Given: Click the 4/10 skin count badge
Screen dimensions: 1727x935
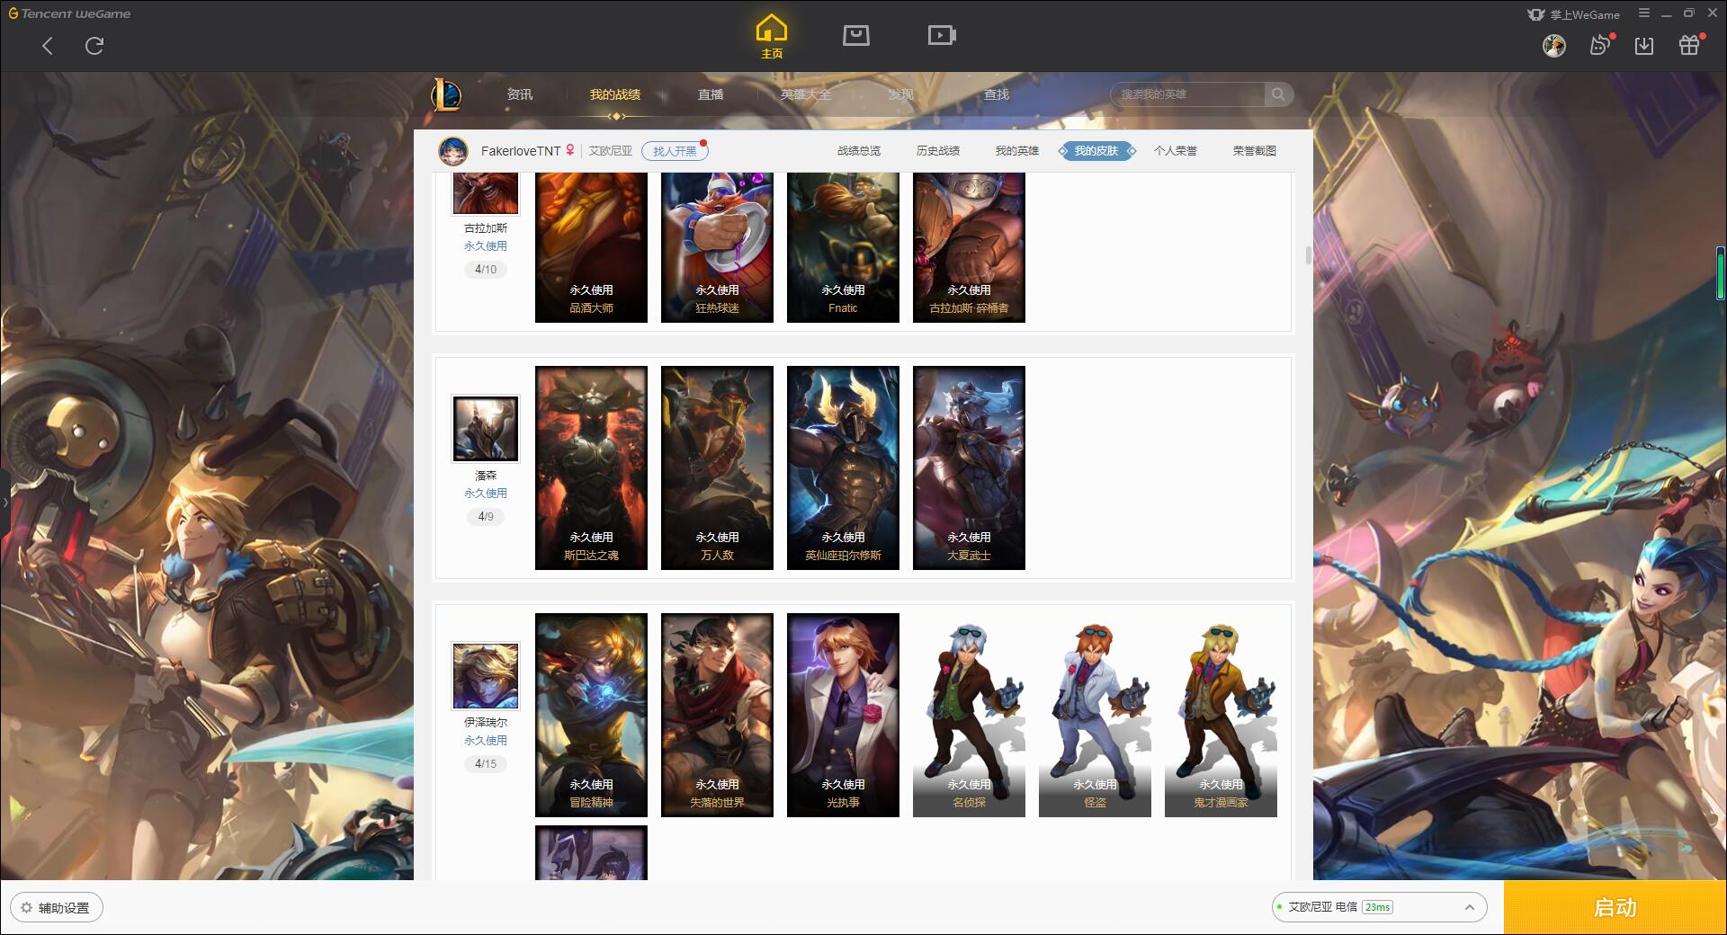Looking at the screenshot, I should click(486, 269).
